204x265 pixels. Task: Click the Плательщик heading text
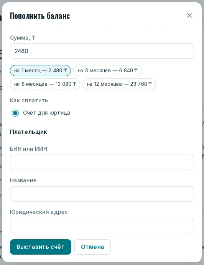click(28, 132)
